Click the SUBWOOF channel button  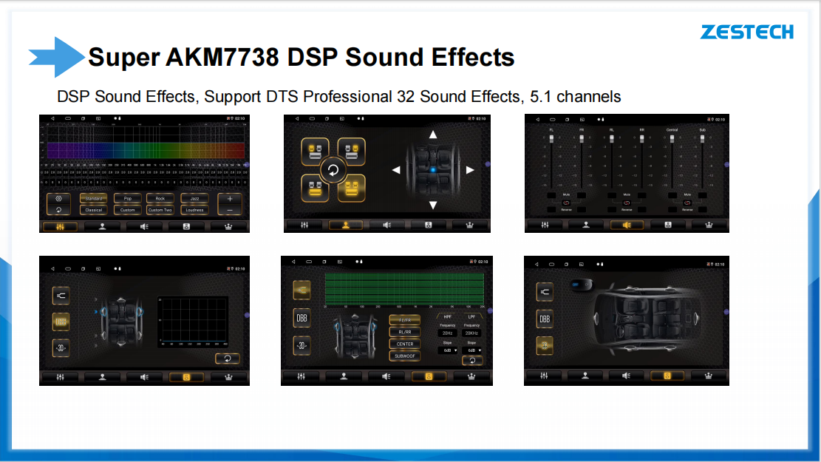[405, 356]
